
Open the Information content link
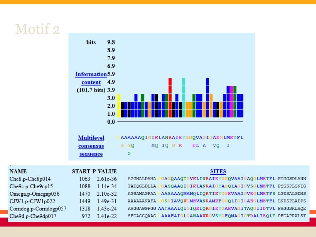tap(91, 74)
